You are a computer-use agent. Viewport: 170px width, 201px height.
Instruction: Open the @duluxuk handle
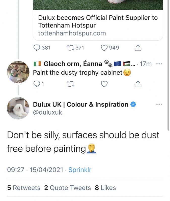(47, 112)
